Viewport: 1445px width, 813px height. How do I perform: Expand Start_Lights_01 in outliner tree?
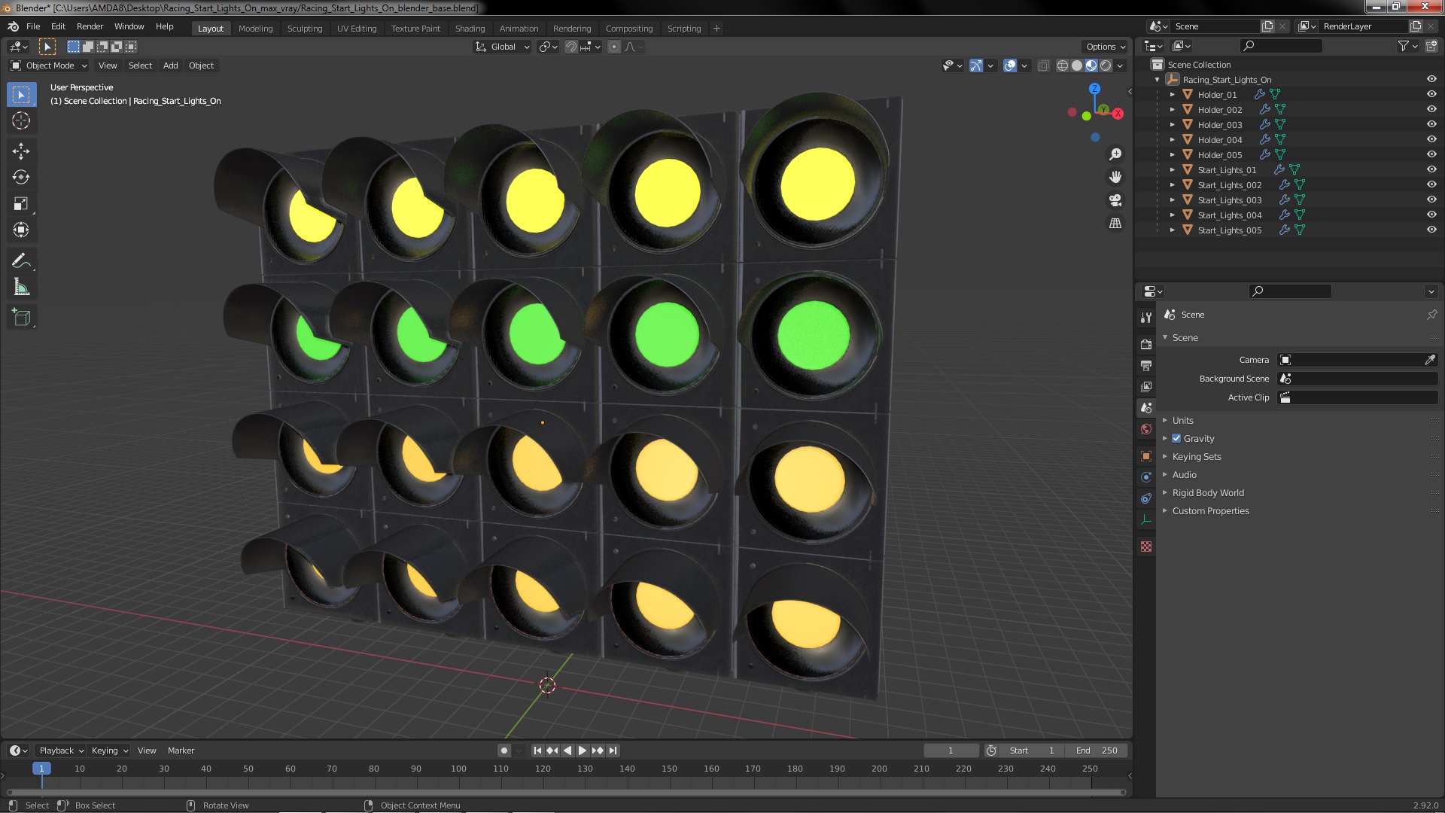point(1172,170)
